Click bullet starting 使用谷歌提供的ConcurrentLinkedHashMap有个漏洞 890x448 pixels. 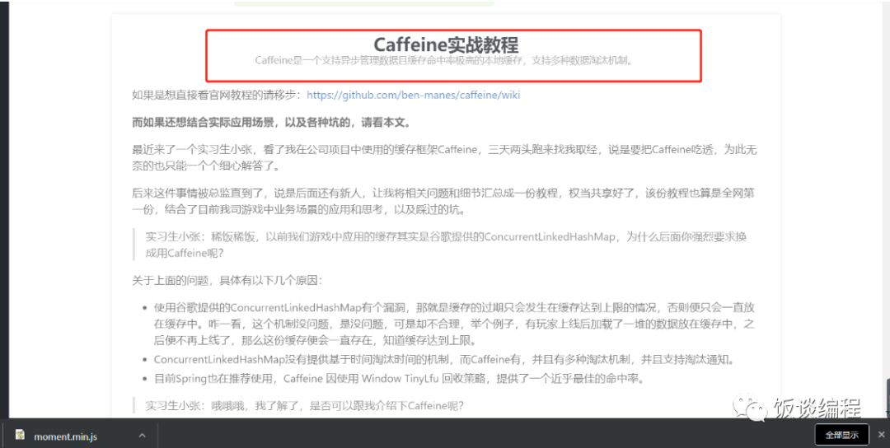(454, 324)
